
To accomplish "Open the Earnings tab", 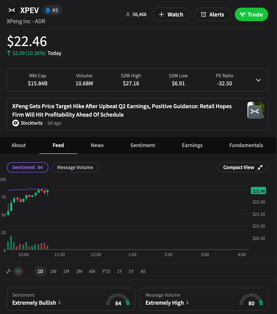I will click(192, 145).
